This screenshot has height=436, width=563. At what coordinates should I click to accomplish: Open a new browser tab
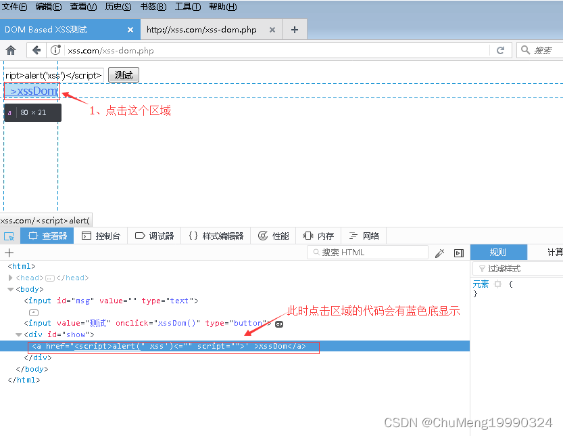pos(295,30)
